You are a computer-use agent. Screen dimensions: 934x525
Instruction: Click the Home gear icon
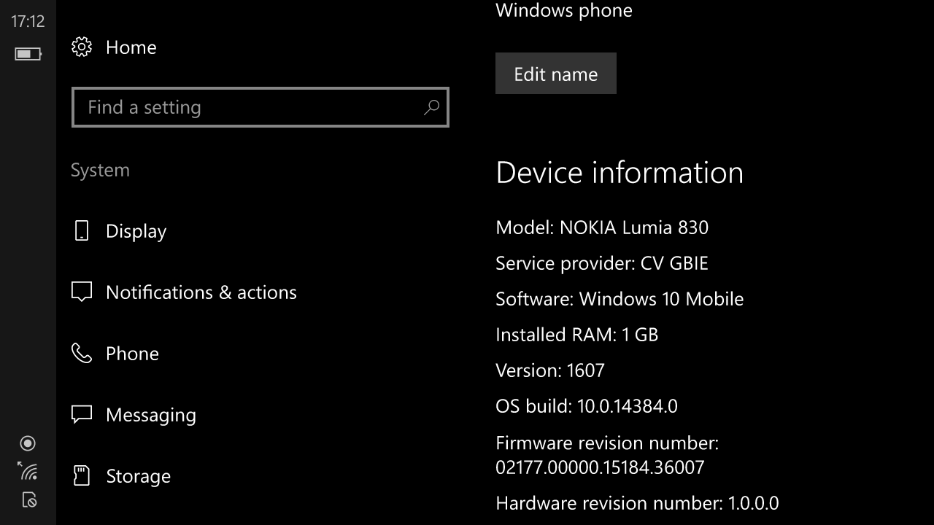(81, 47)
